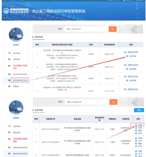Click 文书 link for 202211241805248639
The width and height of the screenshot is (146, 157).
pyautogui.click(x=140, y=154)
